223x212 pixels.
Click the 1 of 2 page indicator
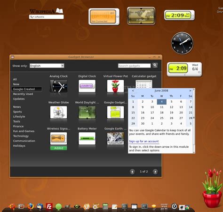coord(144,172)
